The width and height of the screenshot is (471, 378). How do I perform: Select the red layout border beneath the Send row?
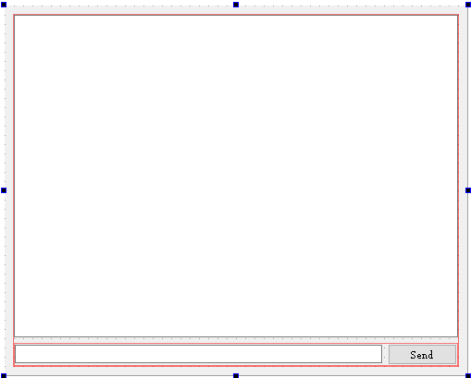236,366
